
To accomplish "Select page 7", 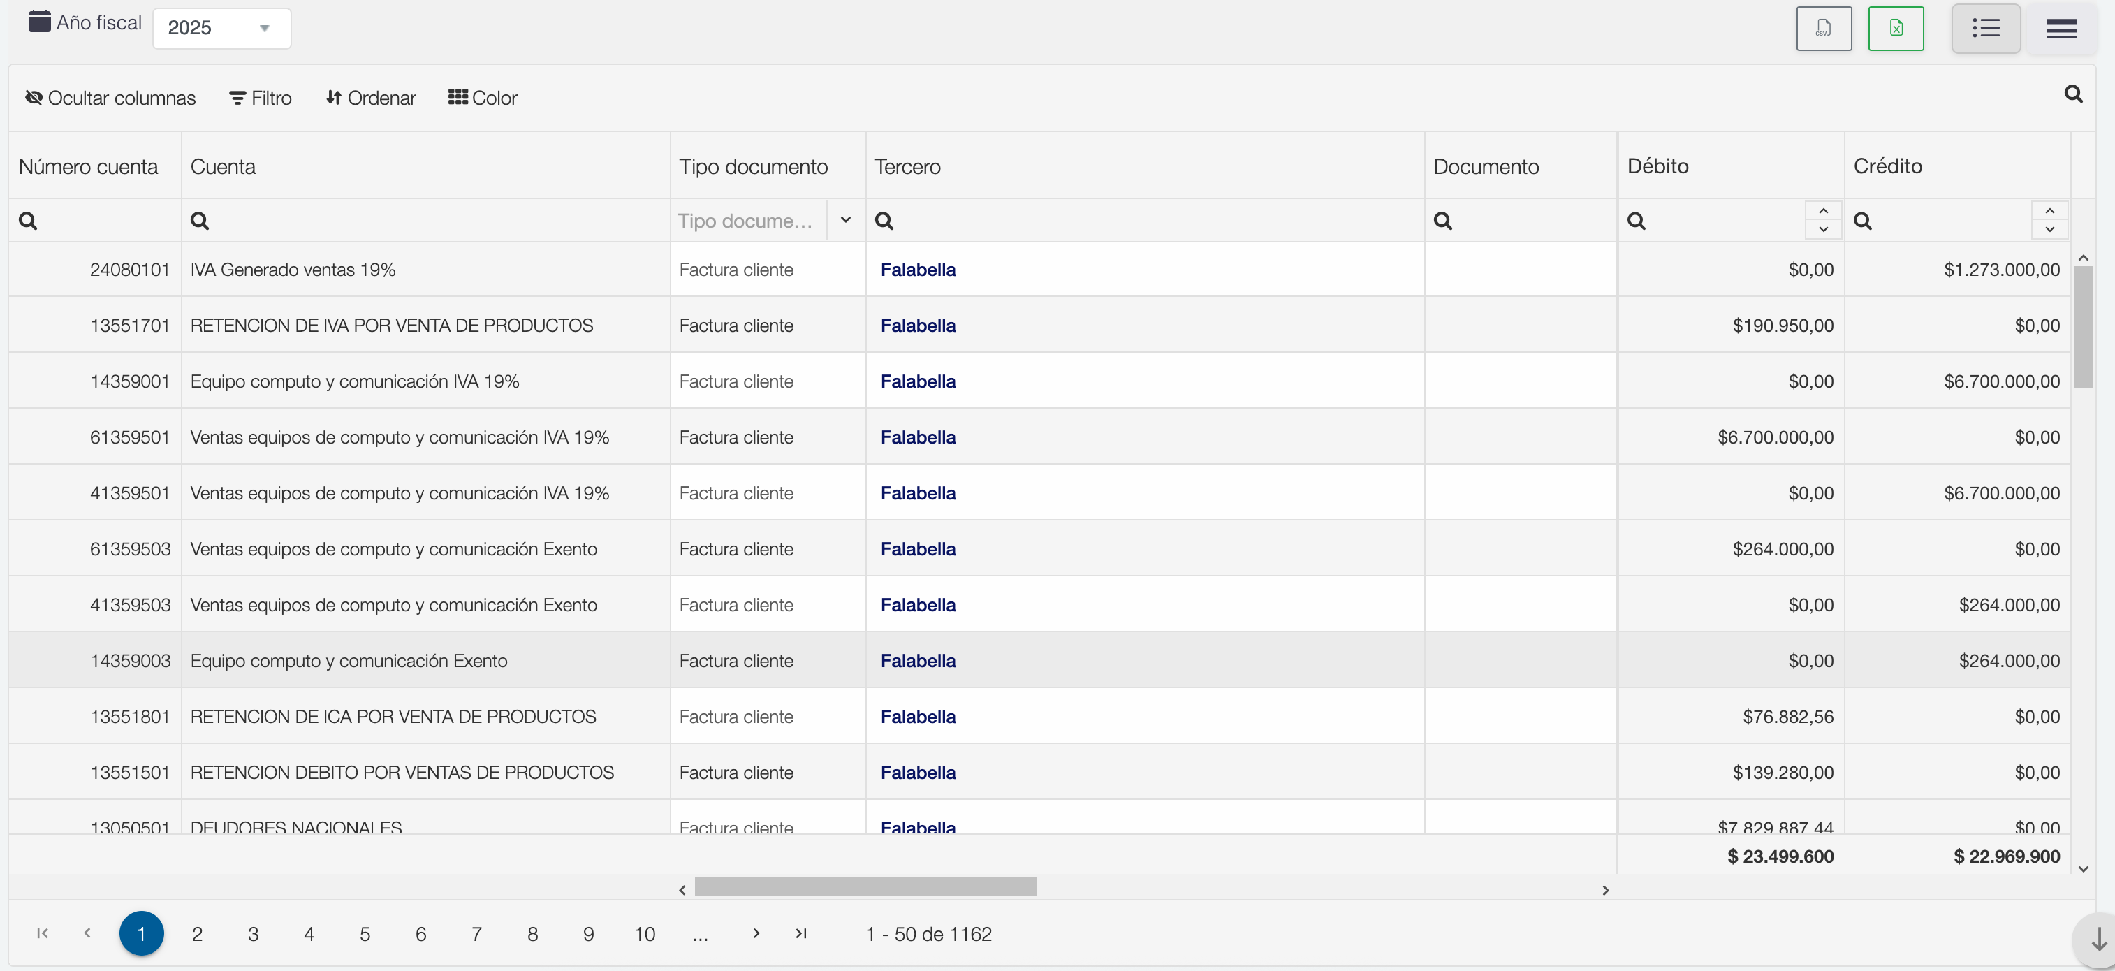I will tap(476, 934).
